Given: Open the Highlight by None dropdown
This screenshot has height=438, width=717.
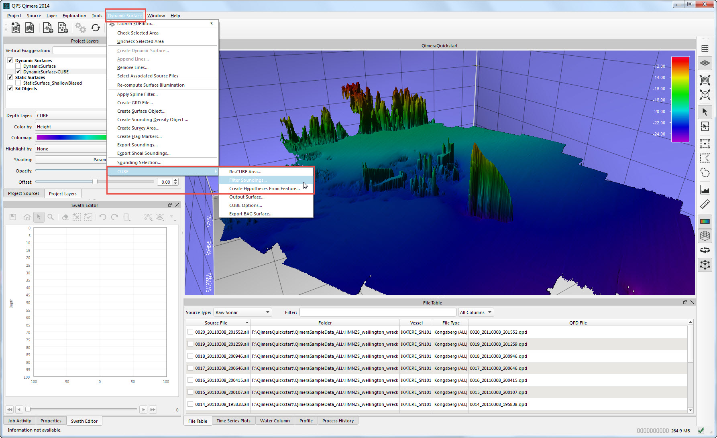Looking at the screenshot, I should 71,149.
